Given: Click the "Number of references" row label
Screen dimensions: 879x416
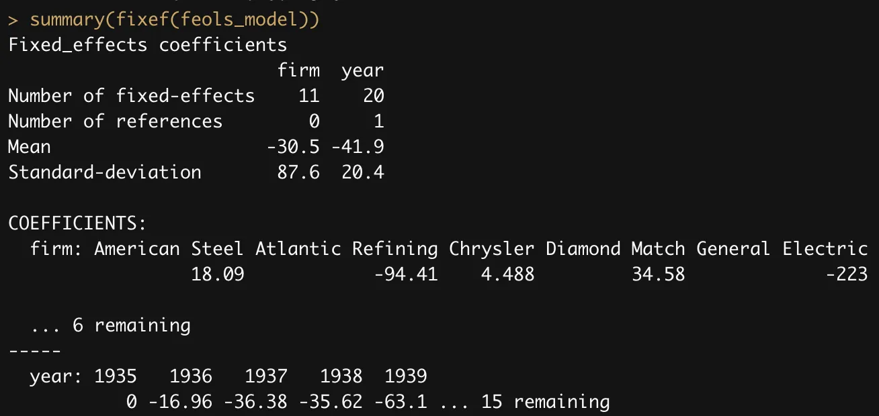Looking at the screenshot, I should click(115, 121).
